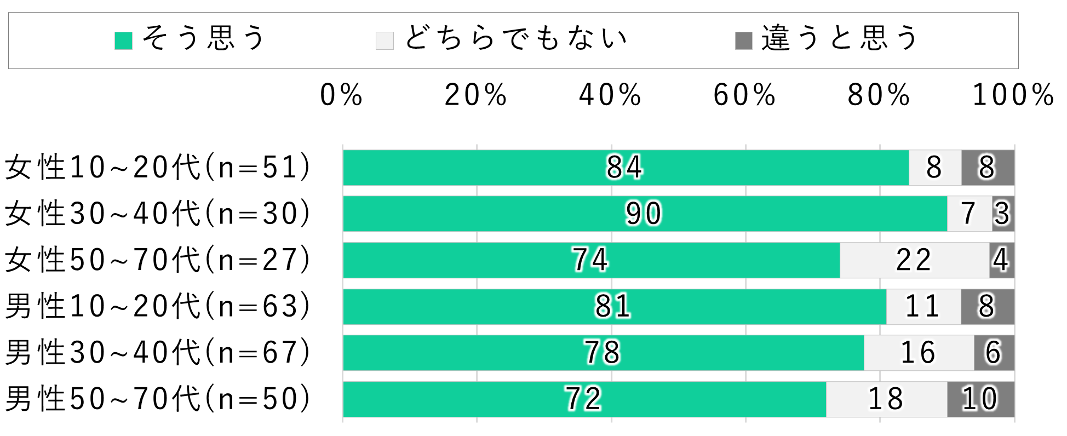Click the 0% axis label

click(x=341, y=95)
